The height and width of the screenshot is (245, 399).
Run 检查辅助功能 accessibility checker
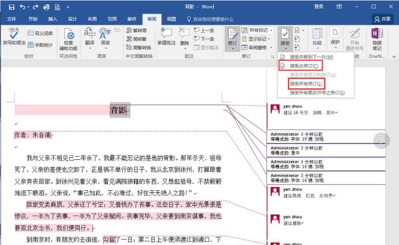[x=69, y=39]
